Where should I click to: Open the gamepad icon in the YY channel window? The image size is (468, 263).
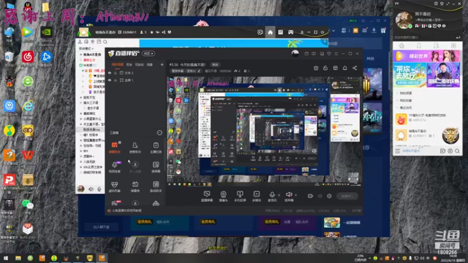[290, 32]
